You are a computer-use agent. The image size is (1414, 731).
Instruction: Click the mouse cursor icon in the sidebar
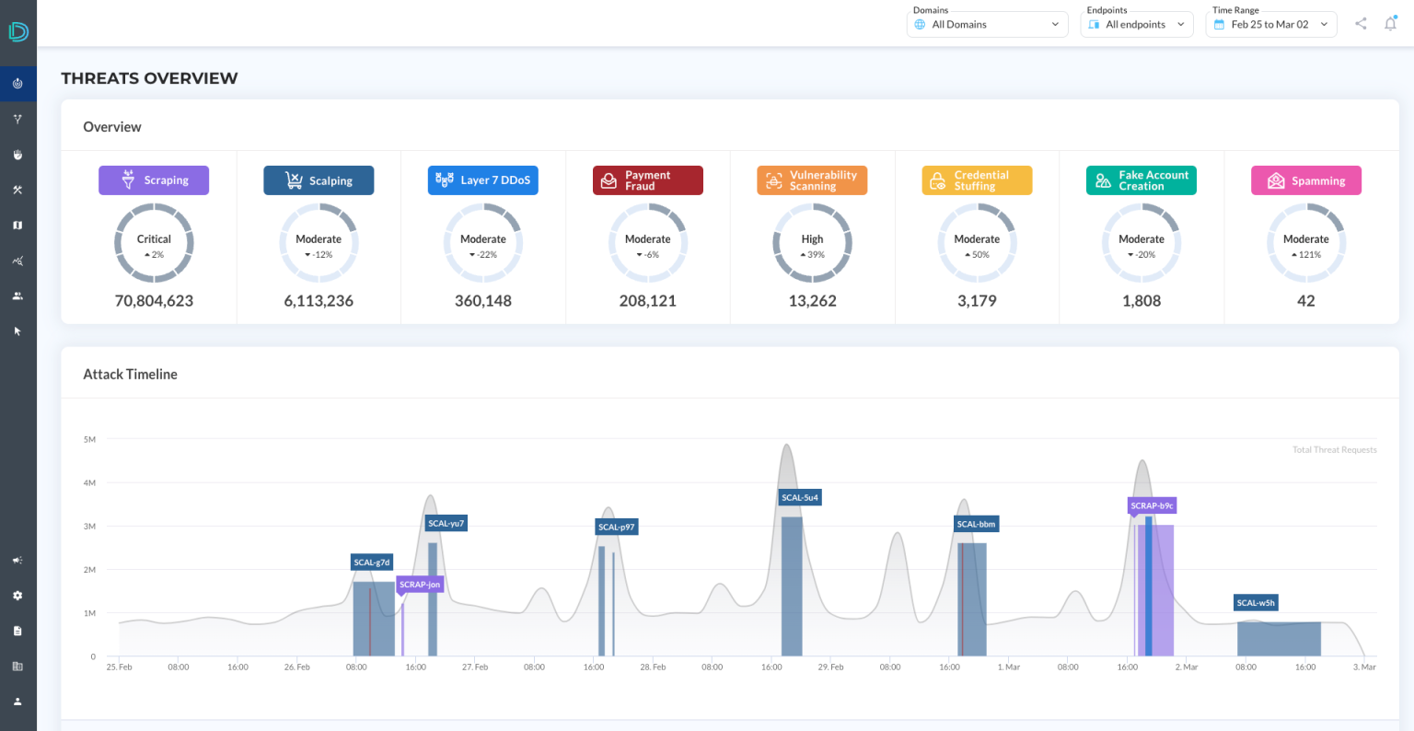pyautogui.click(x=17, y=331)
